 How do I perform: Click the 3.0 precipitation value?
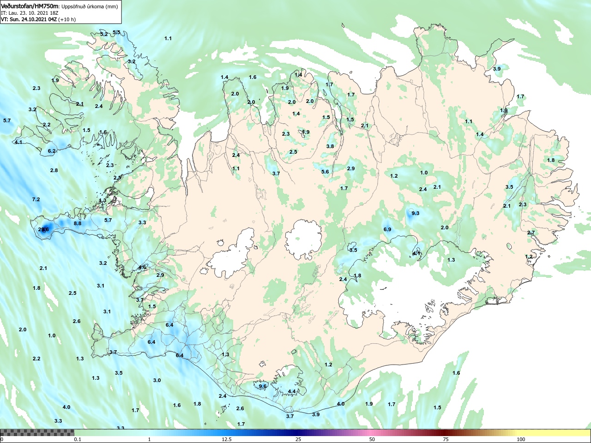[x=157, y=380]
